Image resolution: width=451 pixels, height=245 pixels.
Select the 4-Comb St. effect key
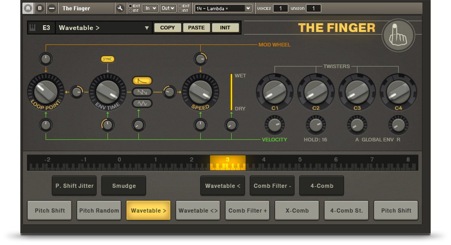(x=346, y=210)
